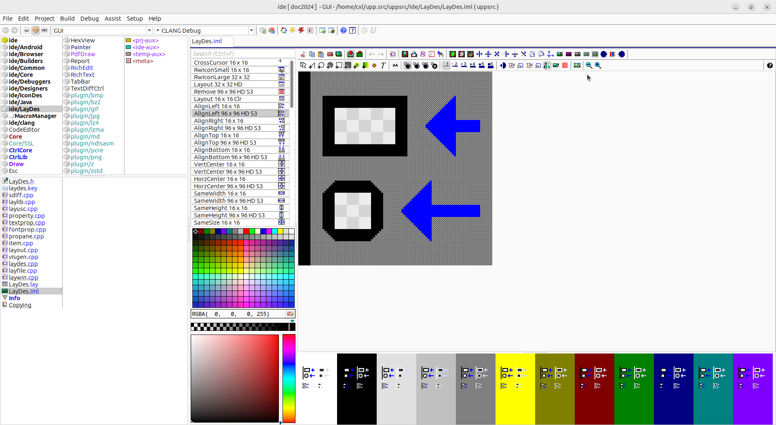Open the Assist menu
This screenshot has width=776, height=425.
tap(113, 19)
